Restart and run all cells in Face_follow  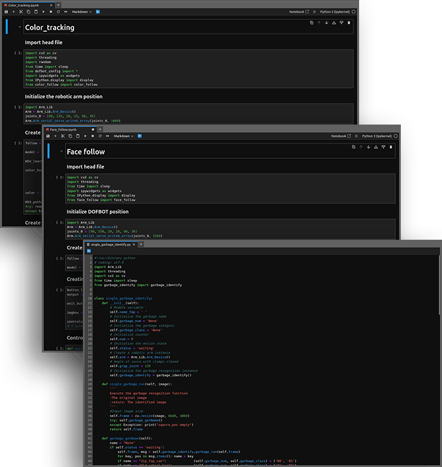[107, 136]
